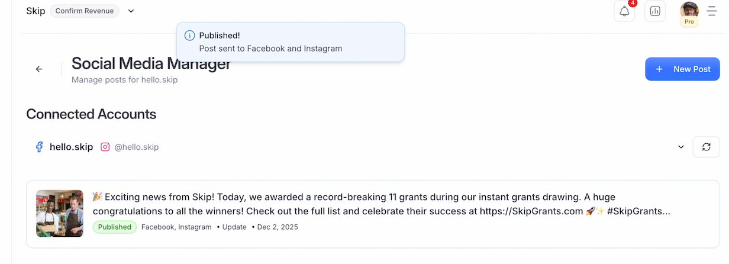729x264 pixels.
Task: Click the Update link on the post
Action: [x=234, y=227]
